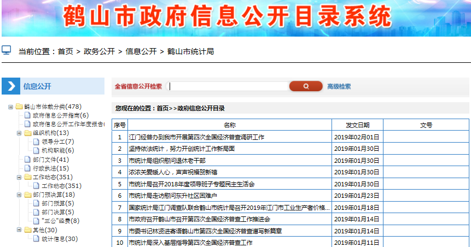Collapse the 工作动态 tree folder
The height and width of the screenshot is (247, 471).
[x=19, y=177]
